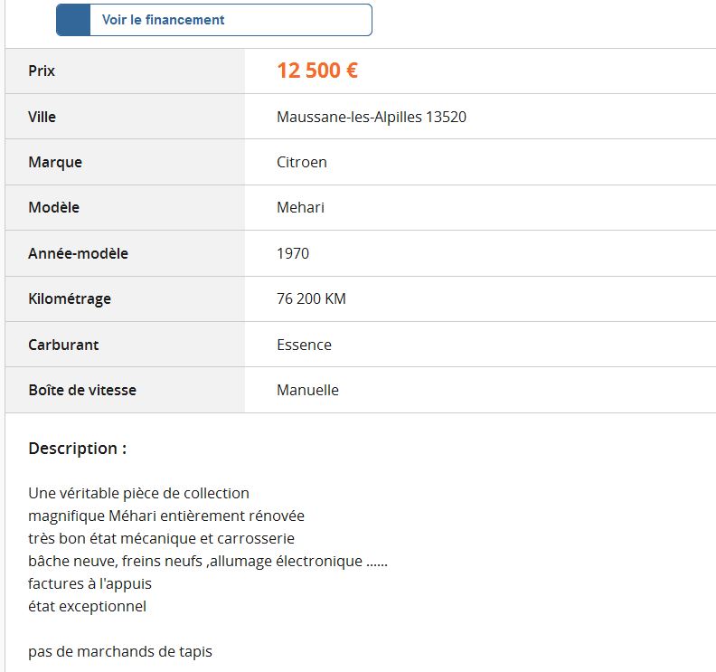Click the Carburant row label
The image size is (716, 672).
click(x=63, y=345)
